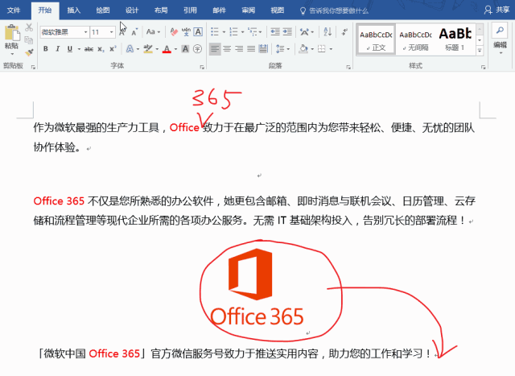Open the phonetic guide (wén) tool
The width and height of the screenshot is (515, 376).
[x=186, y=32]
